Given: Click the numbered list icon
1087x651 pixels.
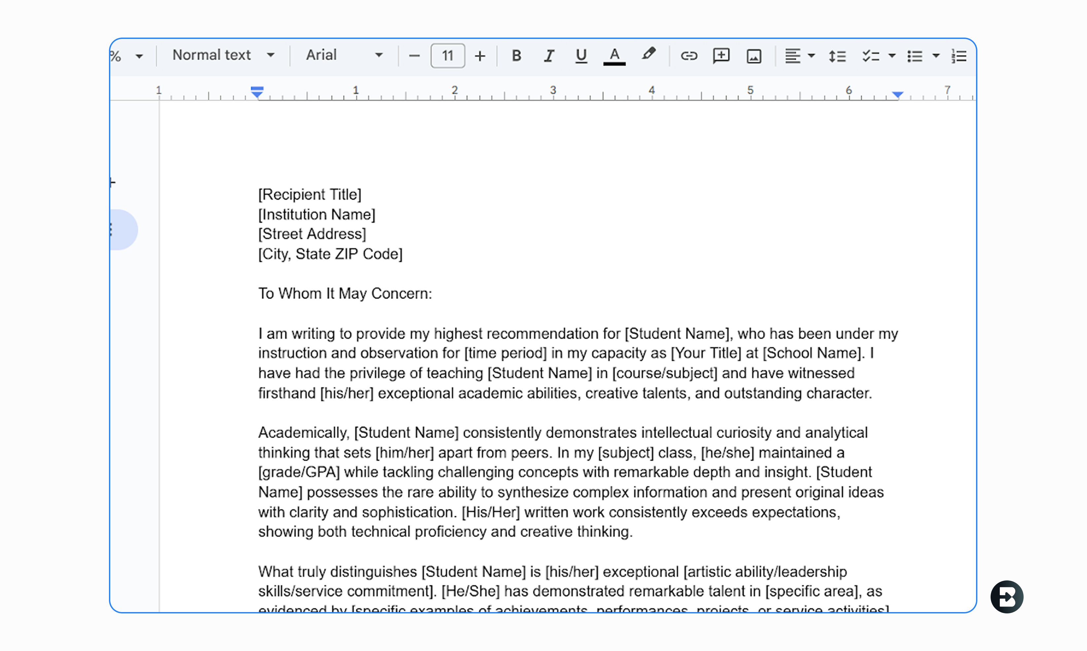Looking at the screenshot, I should [x=959, y=56].
